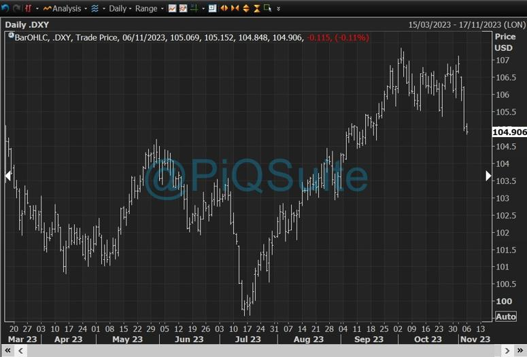Click the right white arrow on chart edge

(x=488, y=176)
